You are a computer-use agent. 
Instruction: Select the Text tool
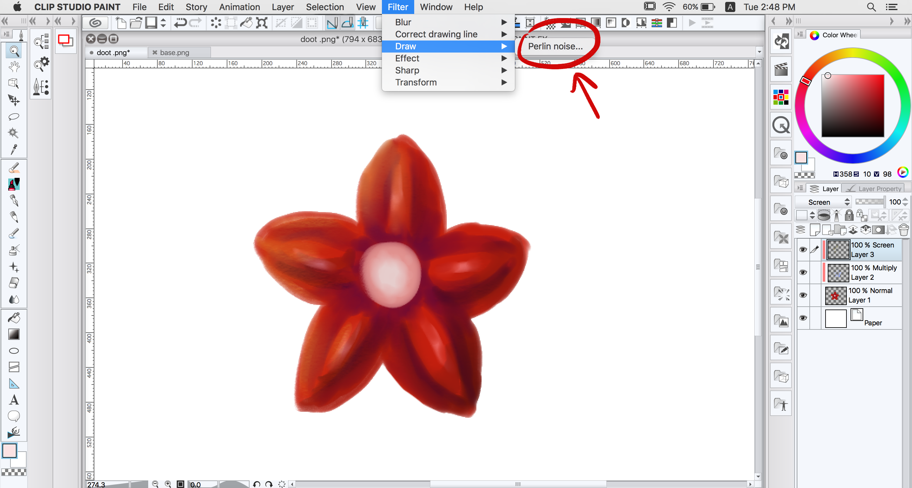coord(14,400)
